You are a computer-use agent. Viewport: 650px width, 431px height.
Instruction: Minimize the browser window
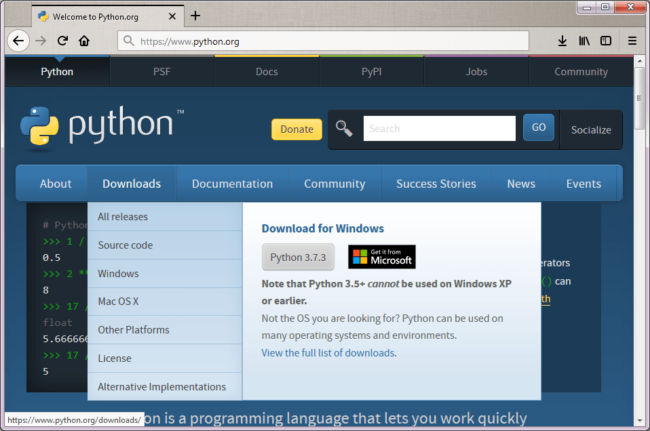click(587, 7)
